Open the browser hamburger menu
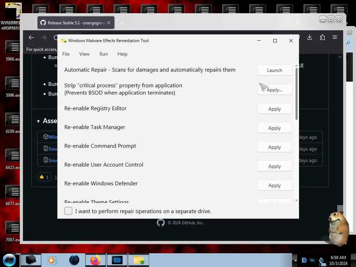 tap(335, 37)
